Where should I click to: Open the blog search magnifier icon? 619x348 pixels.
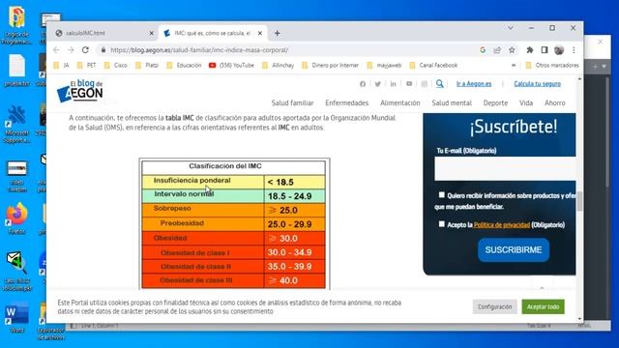tap(439, 84)
